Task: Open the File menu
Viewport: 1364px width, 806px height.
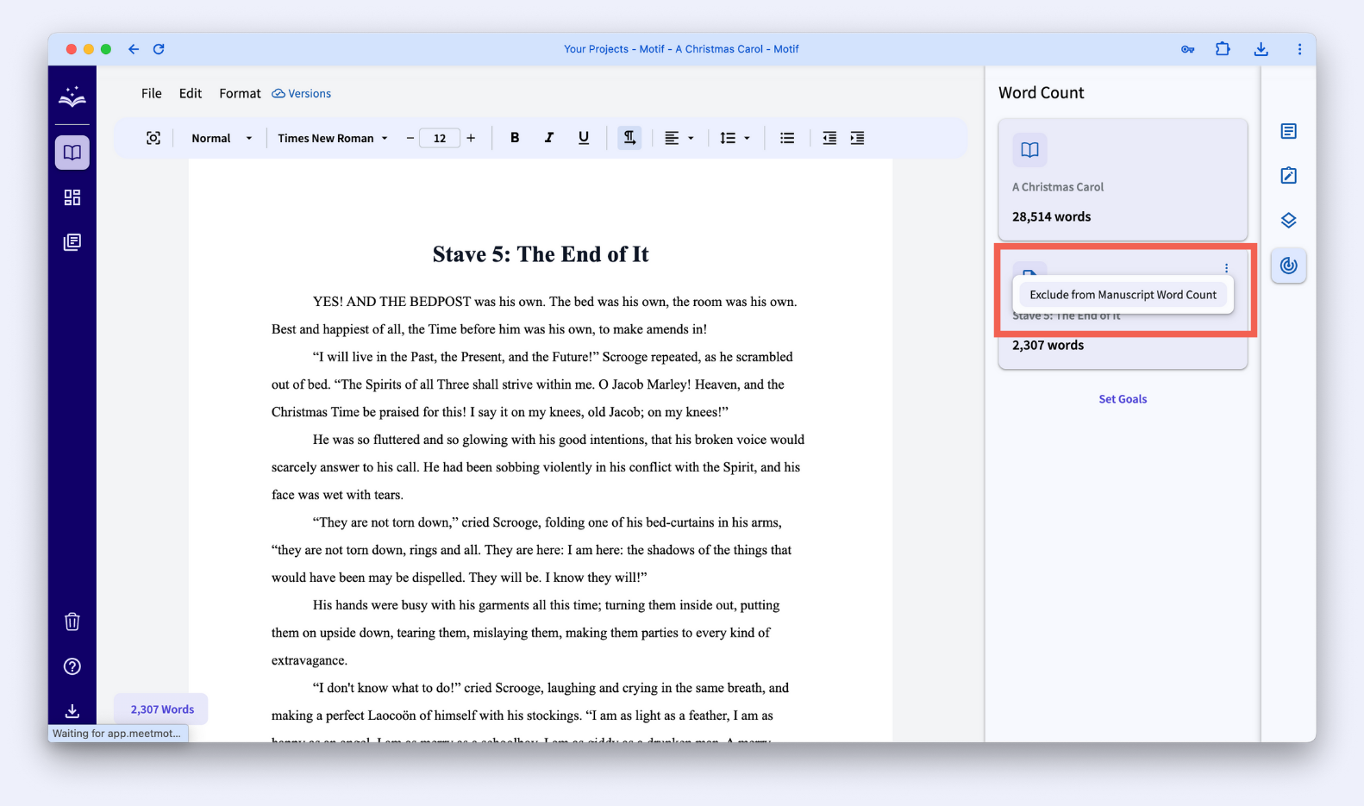Action: coord(152,93)
